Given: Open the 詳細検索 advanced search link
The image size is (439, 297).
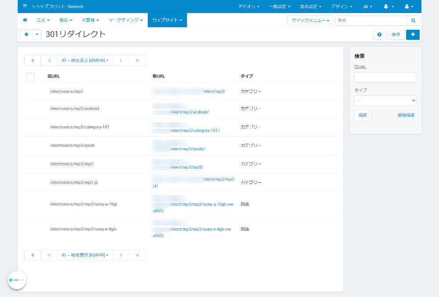Looking at the screenshot, I should (x=406, y=115).
